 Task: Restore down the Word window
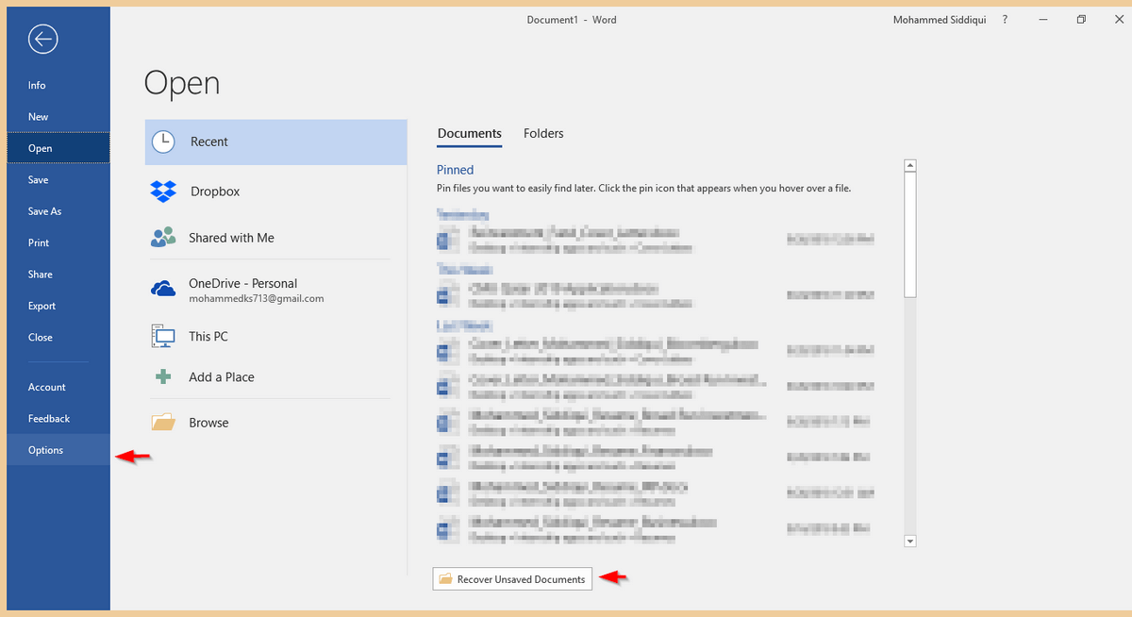click(x=1081, y=19)
